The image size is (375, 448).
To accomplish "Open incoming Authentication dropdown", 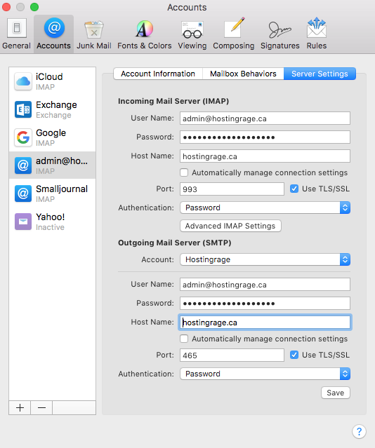I will 265,208.
